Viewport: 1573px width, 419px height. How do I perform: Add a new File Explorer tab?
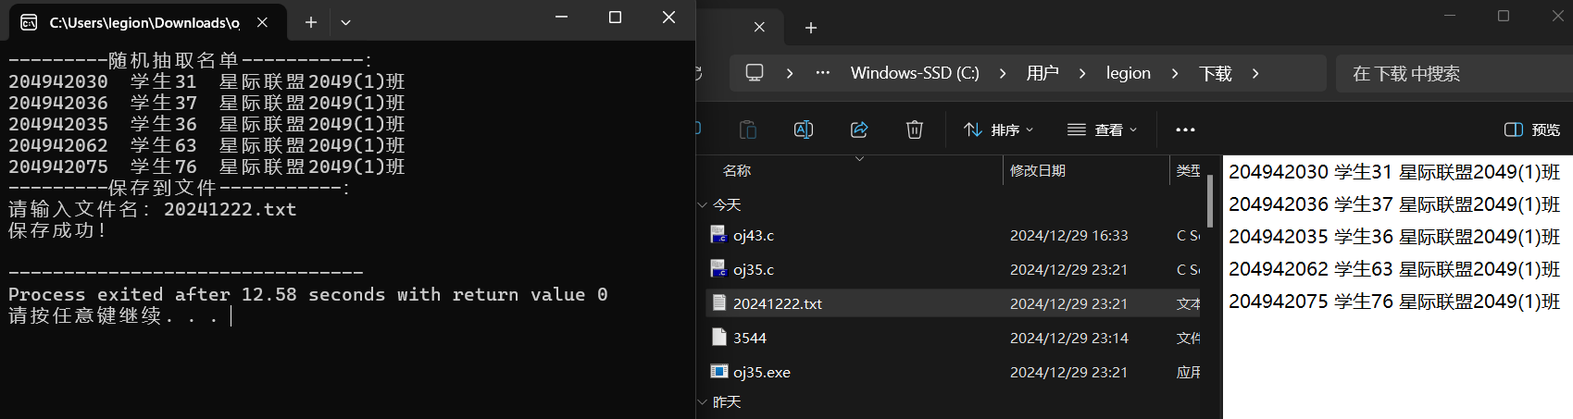(x=811, y=28)
